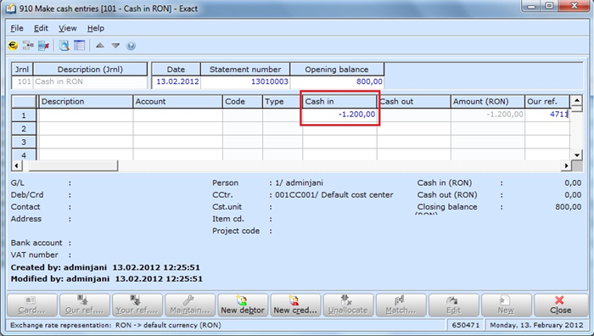Click the yellow euro currency toolbar icon
This screenshot has height=336, width=594.
click(x=13, y=46)
